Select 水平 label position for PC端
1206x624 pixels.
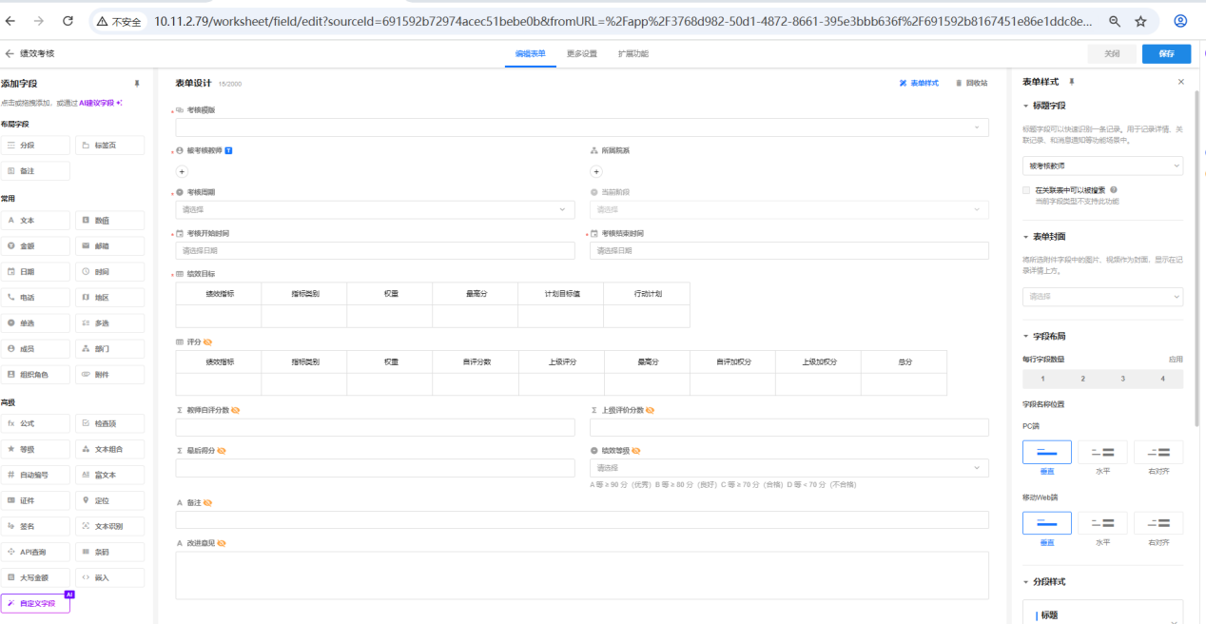[1102, 453]
